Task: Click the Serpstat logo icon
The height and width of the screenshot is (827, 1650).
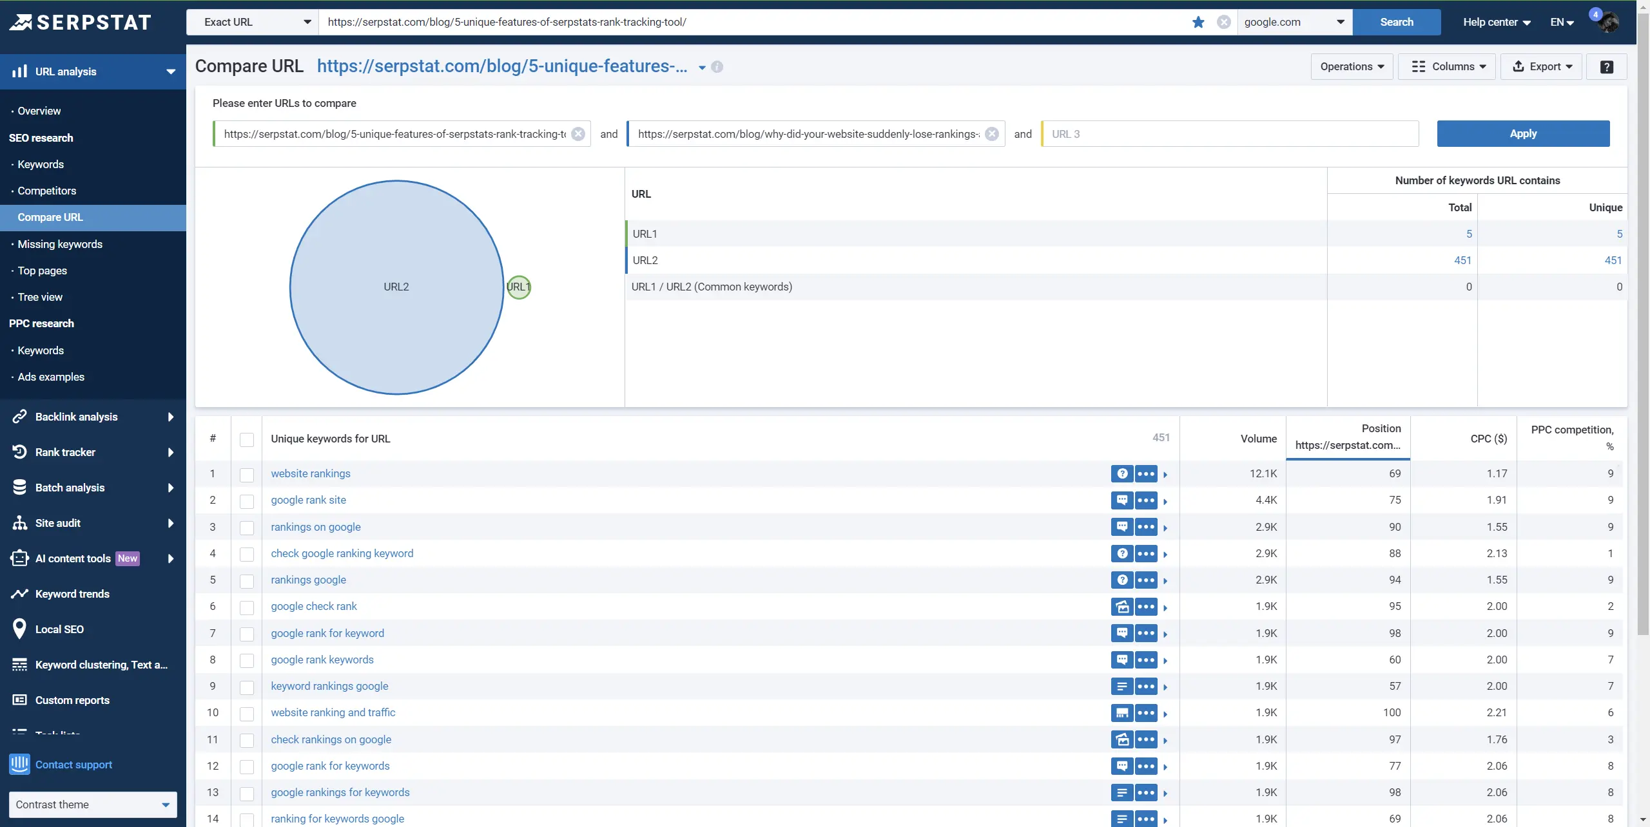Action: click(x=21, y=20)
